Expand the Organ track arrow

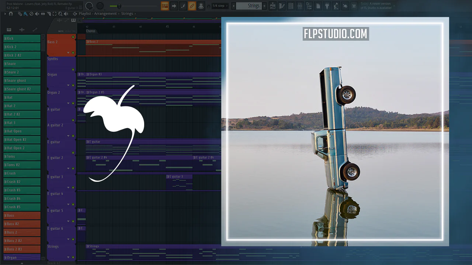pos(68,85)
